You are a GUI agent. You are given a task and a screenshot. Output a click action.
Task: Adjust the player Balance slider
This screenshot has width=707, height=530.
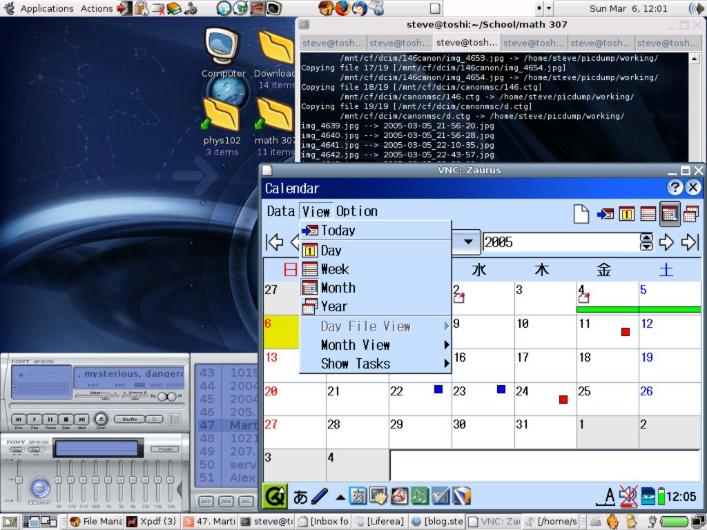tap(136, 395)
